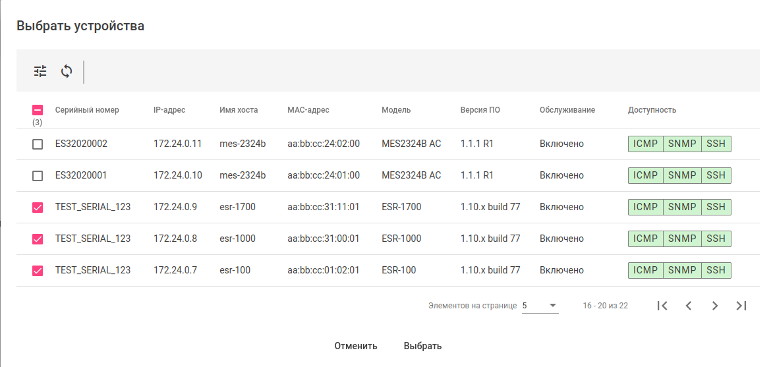Click the refresh devices icon

(67, 72)
